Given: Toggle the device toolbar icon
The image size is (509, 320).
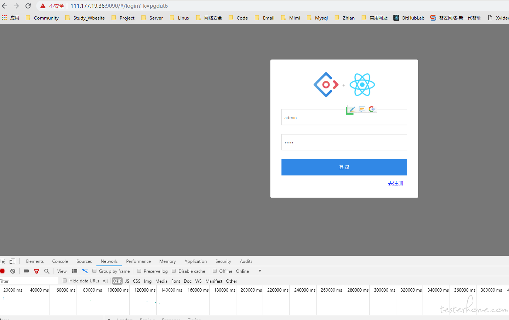Looking at the screenshot, I should [12, 261].
